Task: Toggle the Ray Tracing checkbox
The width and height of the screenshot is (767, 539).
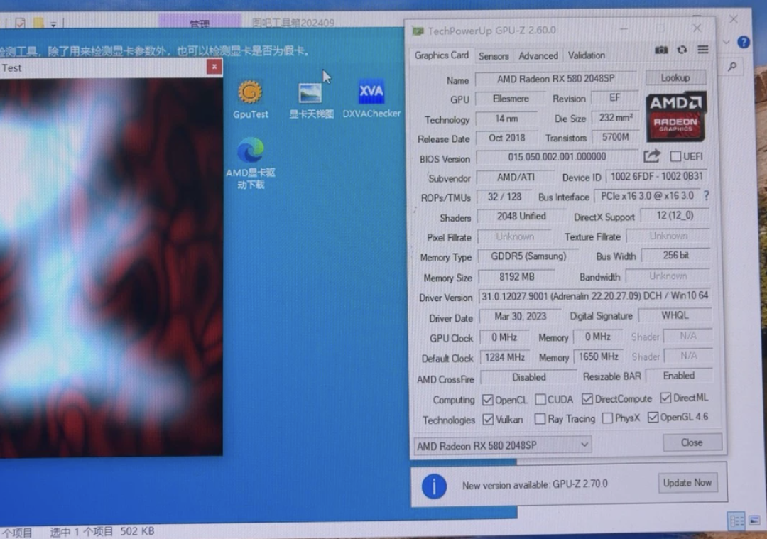Action: [x=540, y=419]
